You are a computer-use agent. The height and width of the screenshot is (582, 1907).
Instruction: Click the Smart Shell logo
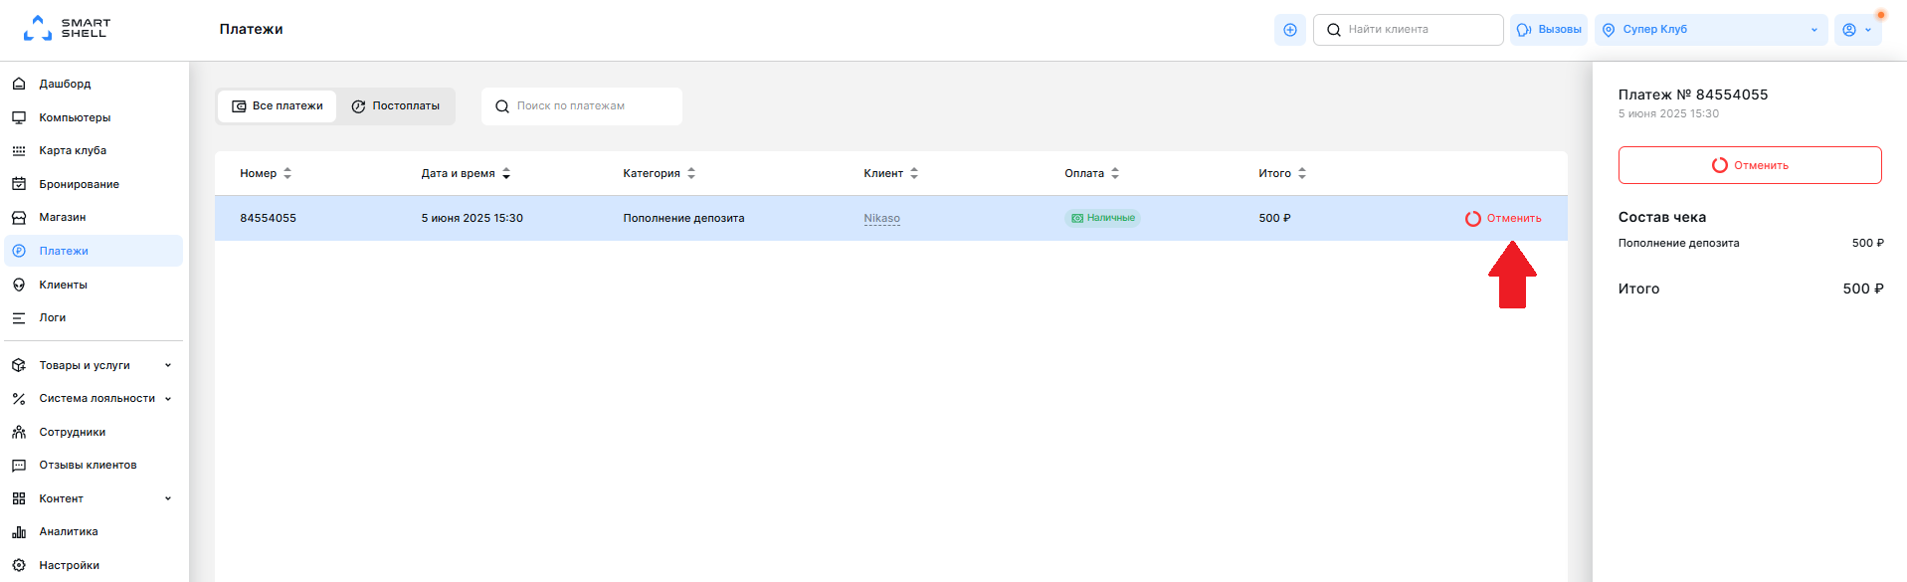67,28
